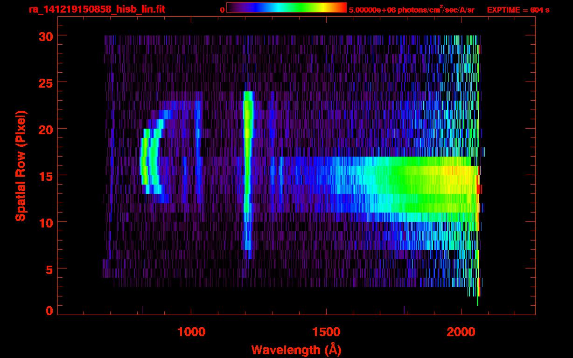Screen dimensions: 573x358
Task: Click the color bar minimum value 0
Action: (223, 10)
